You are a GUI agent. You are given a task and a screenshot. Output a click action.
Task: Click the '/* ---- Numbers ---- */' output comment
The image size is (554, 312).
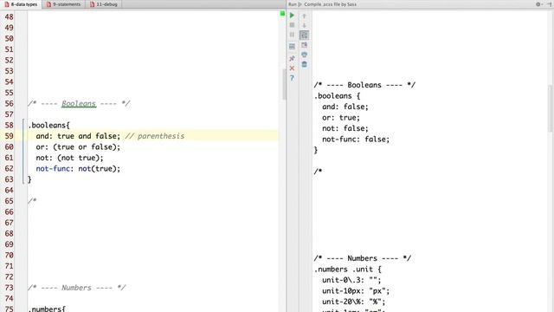[363, 258]
